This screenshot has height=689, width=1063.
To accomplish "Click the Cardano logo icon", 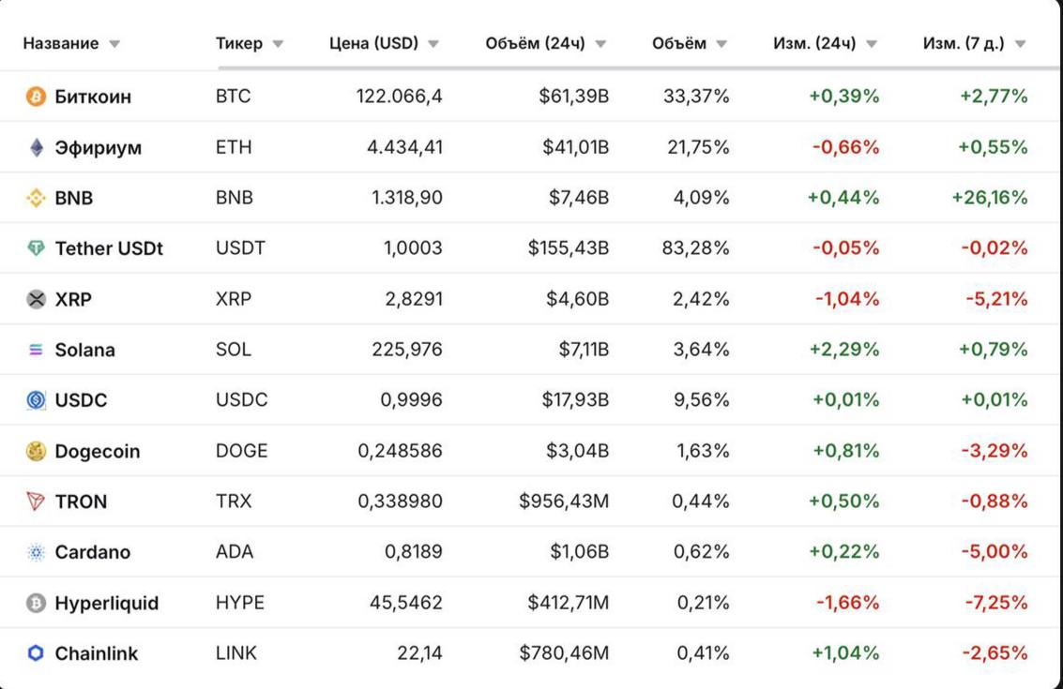I will 36,552.
